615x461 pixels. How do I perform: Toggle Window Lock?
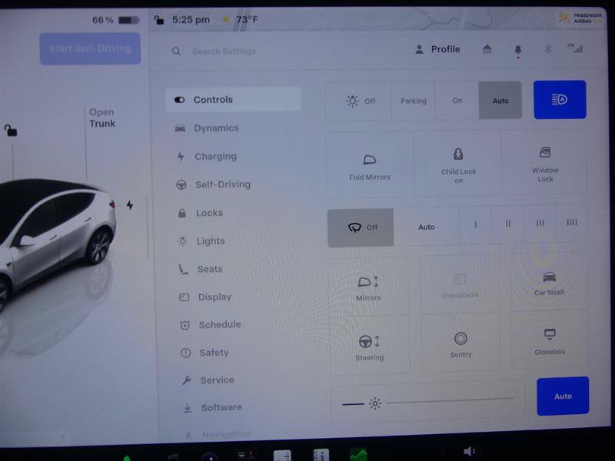click(x=545, y=163)
